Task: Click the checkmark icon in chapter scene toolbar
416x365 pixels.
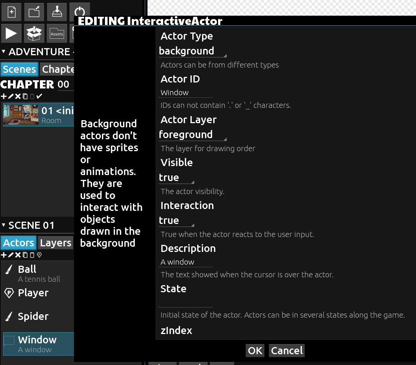Action: click(x=39, y=97)
